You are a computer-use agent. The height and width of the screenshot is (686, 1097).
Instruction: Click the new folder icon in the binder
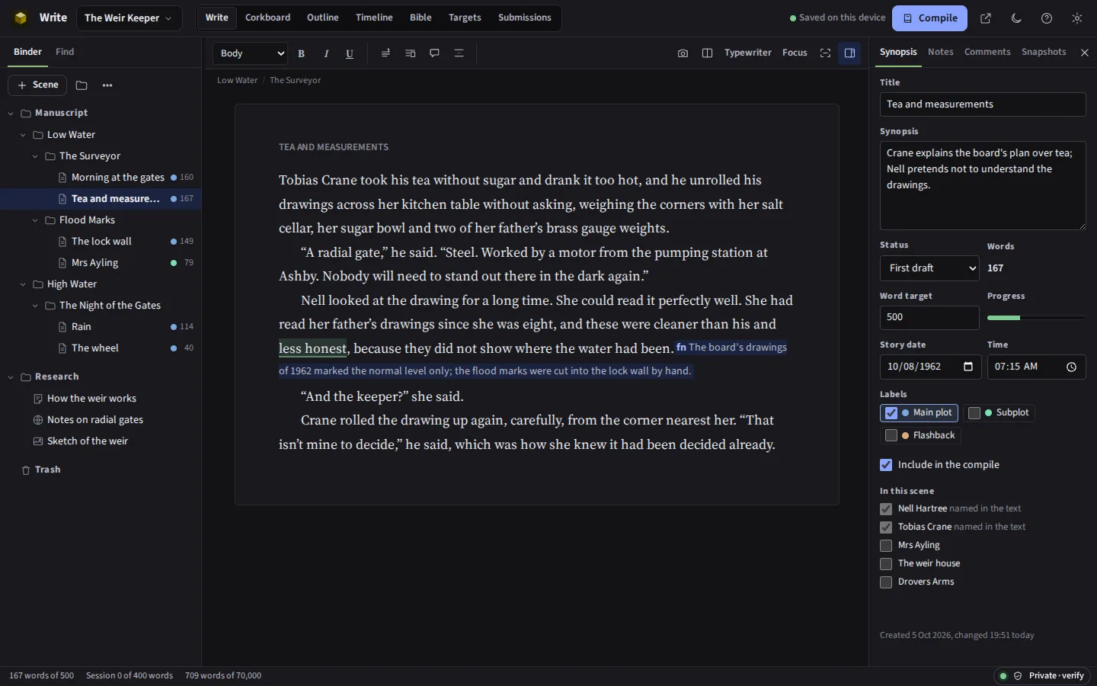click(82, 85)
